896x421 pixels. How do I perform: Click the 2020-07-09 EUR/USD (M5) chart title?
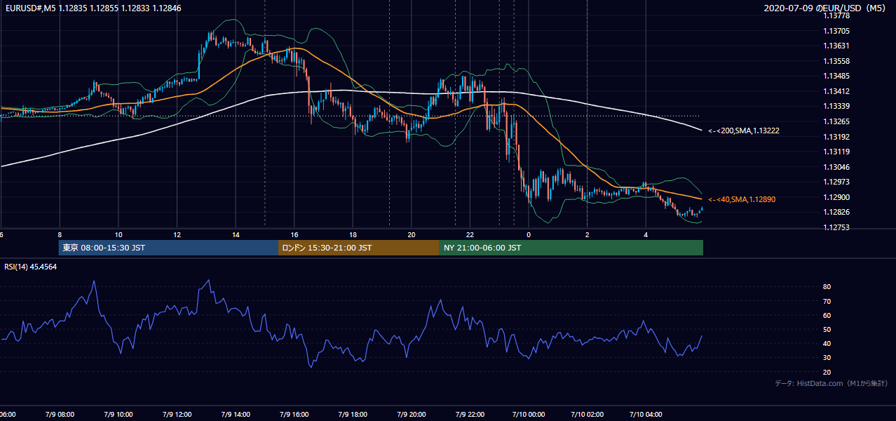point(826,8)
